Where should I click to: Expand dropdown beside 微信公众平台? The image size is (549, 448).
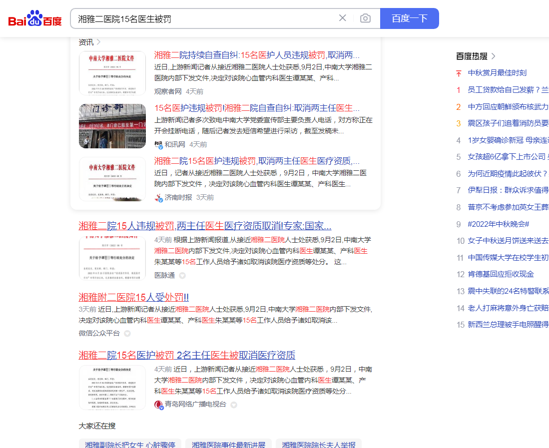click(x=127, y=333)
